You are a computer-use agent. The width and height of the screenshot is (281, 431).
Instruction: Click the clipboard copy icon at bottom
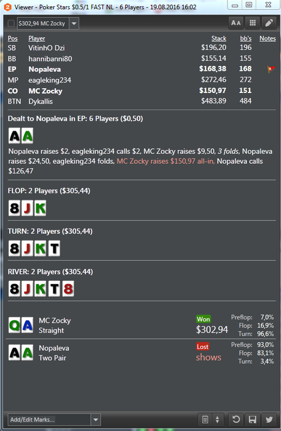[205, 419]
